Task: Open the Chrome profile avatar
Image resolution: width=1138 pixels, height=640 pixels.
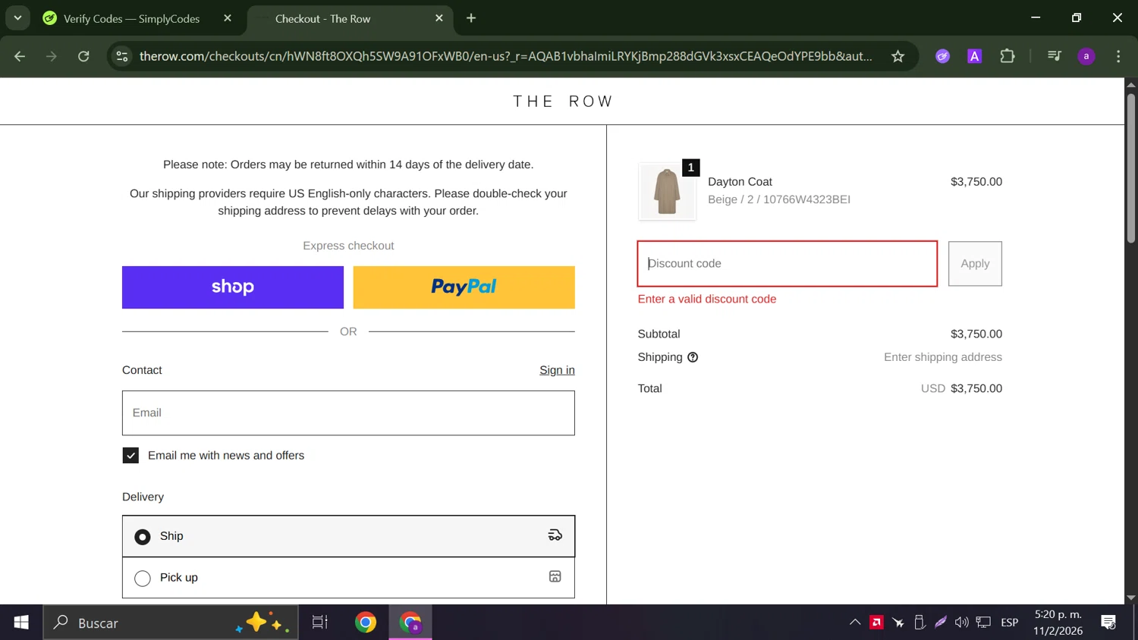Action: point(1086,56)
